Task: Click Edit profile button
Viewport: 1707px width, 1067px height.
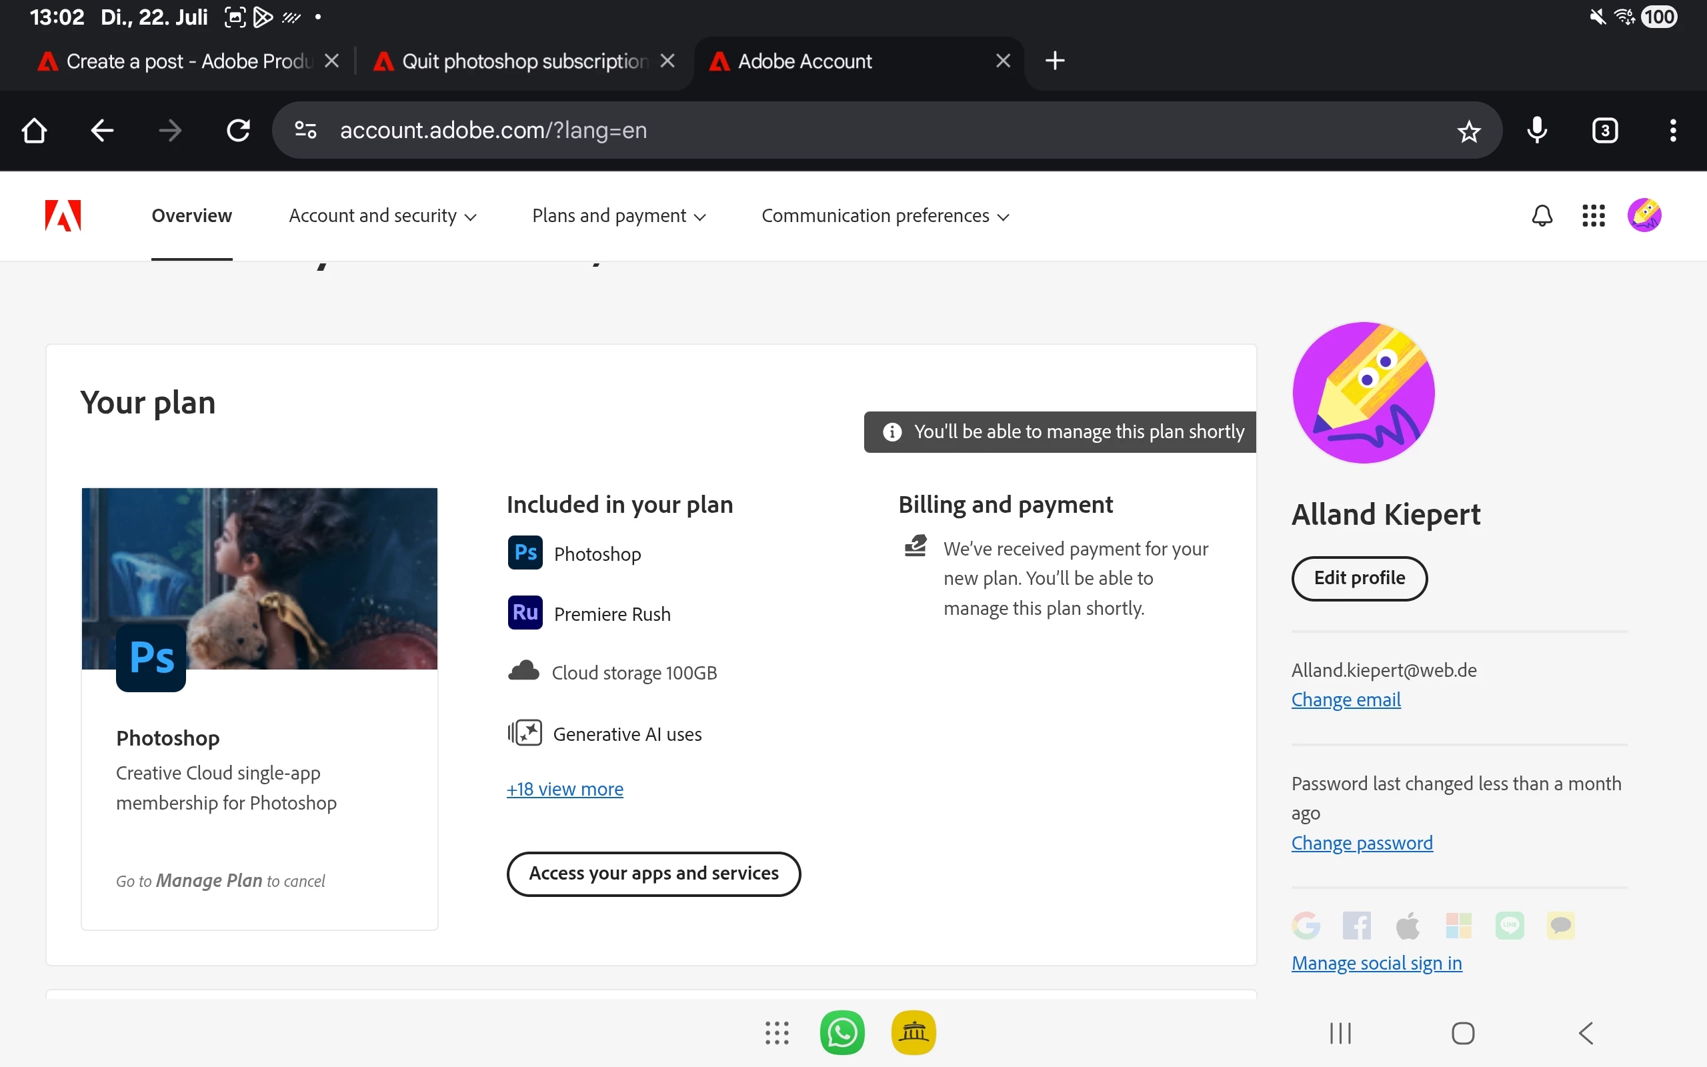Action: click(x=1358, y=578)
